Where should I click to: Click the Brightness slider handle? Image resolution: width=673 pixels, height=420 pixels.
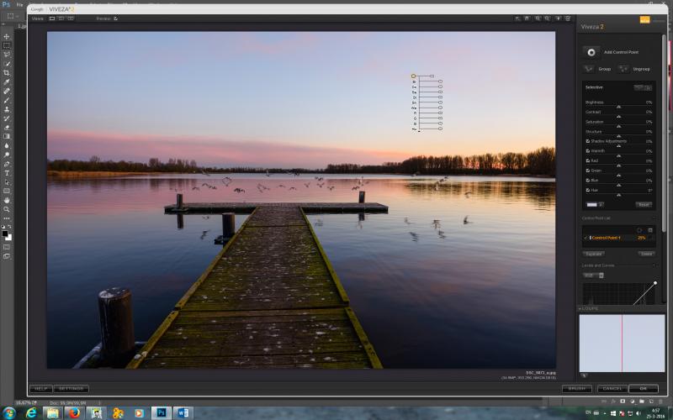coord(618,107)
